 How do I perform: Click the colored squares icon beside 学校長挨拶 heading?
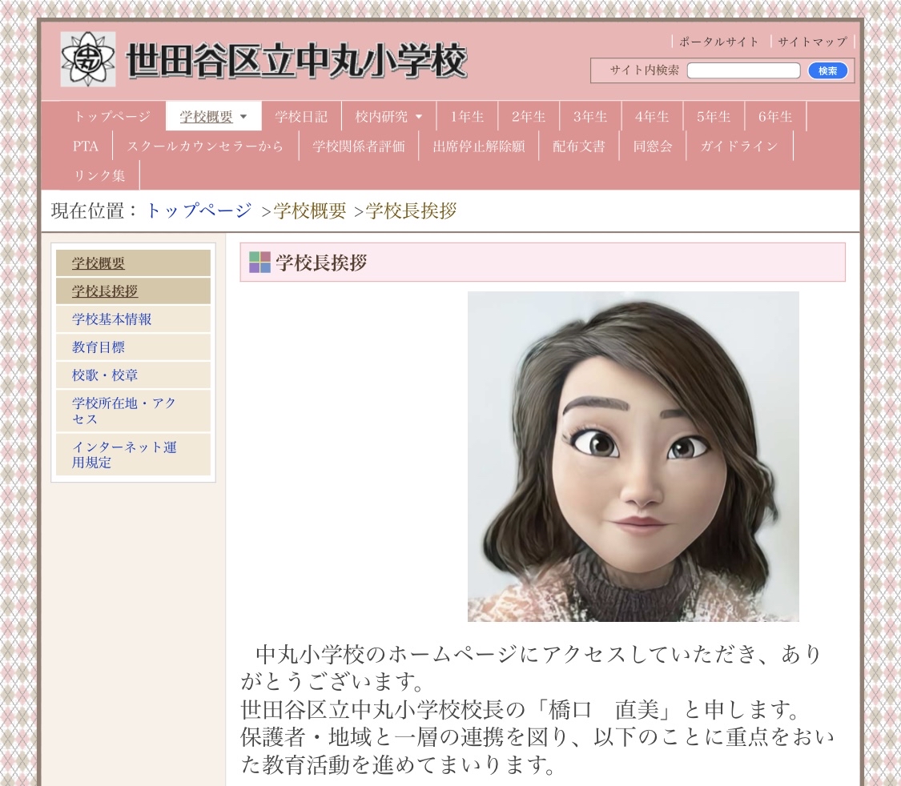click(259, 263)
